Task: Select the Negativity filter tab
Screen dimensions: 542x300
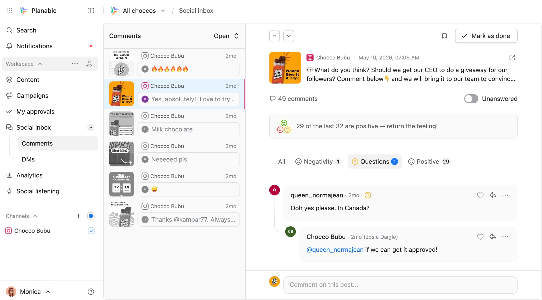Action: [318, 162]
